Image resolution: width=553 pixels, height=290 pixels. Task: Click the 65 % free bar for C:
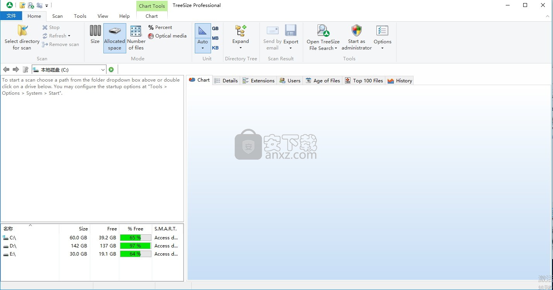tap(136, 238)
